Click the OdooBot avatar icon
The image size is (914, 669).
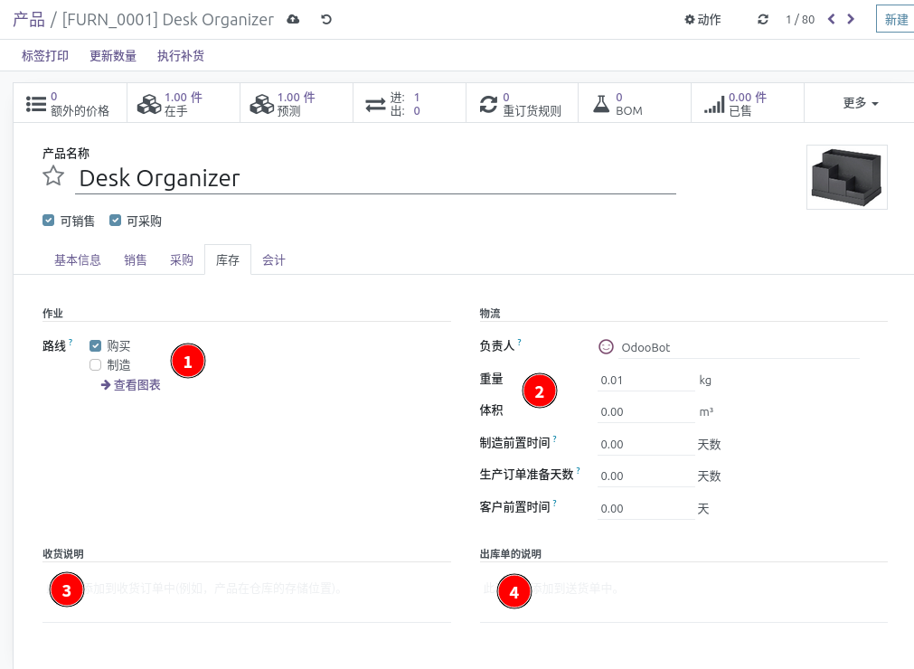coord(607,347)
